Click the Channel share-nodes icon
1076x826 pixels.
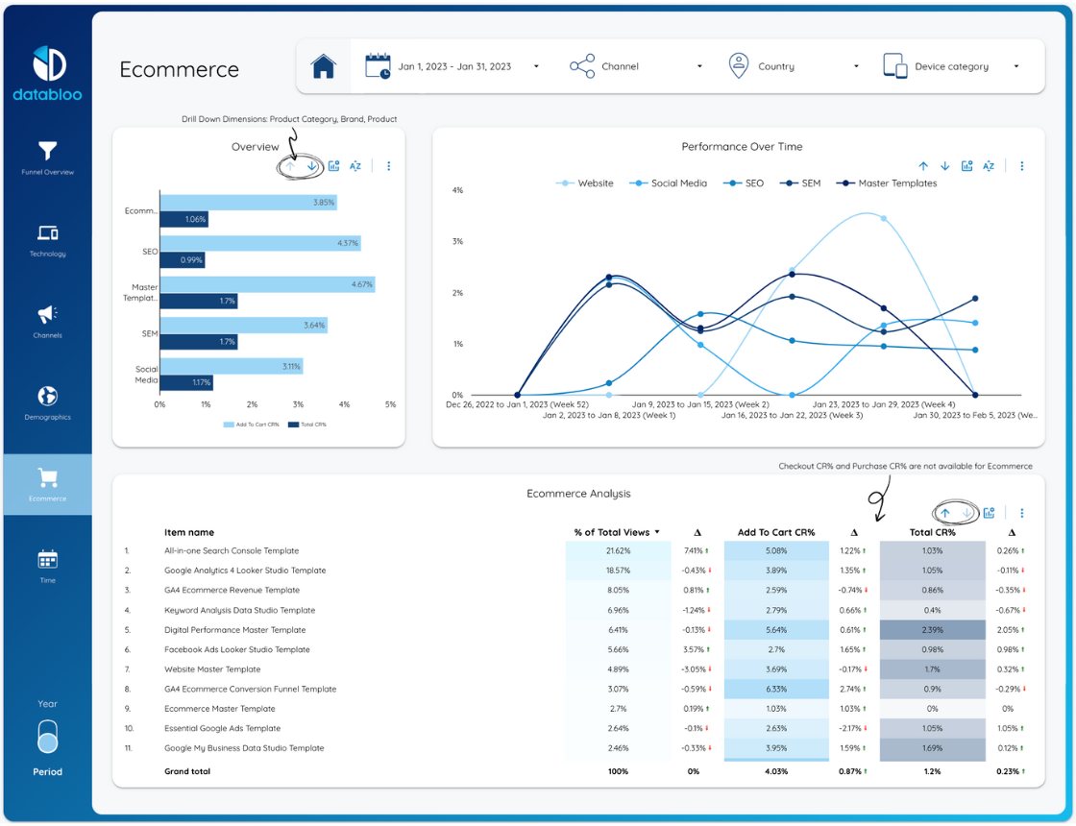[x=582, y=66]
